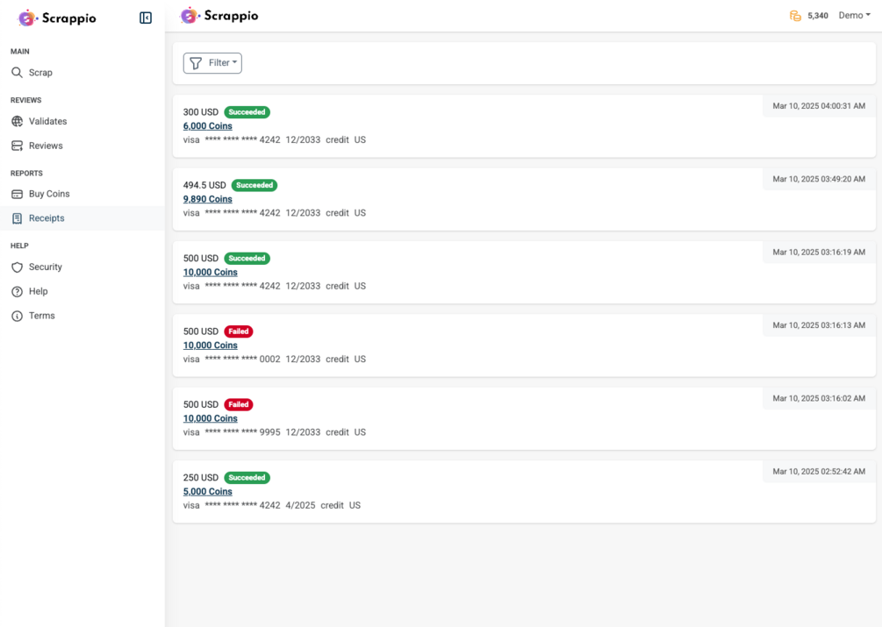Open the Reviews menu item

(46, 146)
